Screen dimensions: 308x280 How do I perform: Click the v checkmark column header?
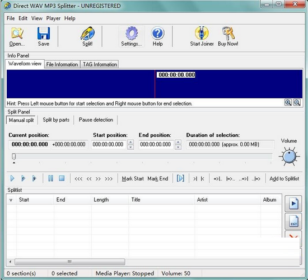point(11,200)
